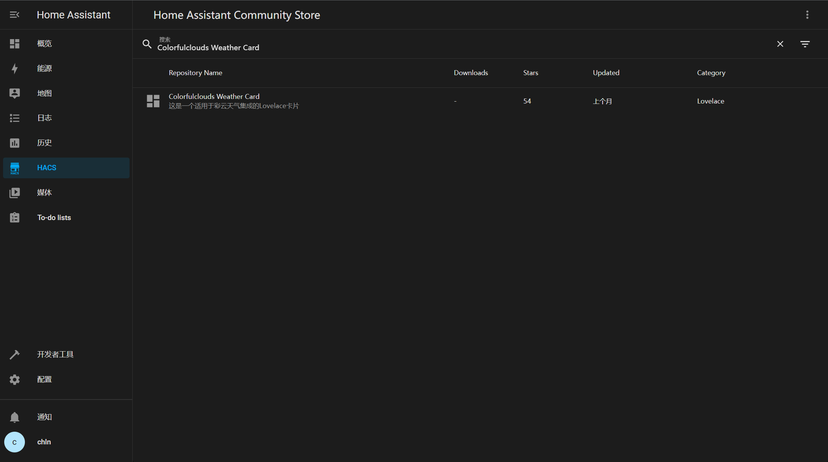The width and height of the screenshot is (828, 462).
Task: Go to To-do lists in the sidebar
Action: click(x=54, y=217)
